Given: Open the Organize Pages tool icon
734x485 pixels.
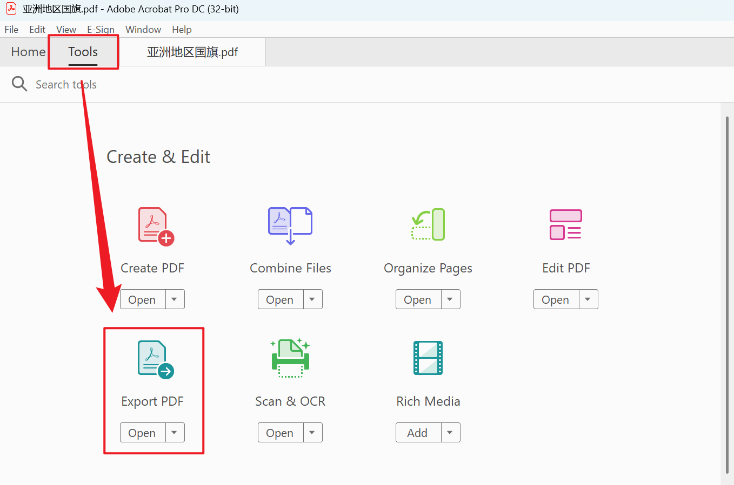Looking at the screenshot, I should (x=428, y=224).
